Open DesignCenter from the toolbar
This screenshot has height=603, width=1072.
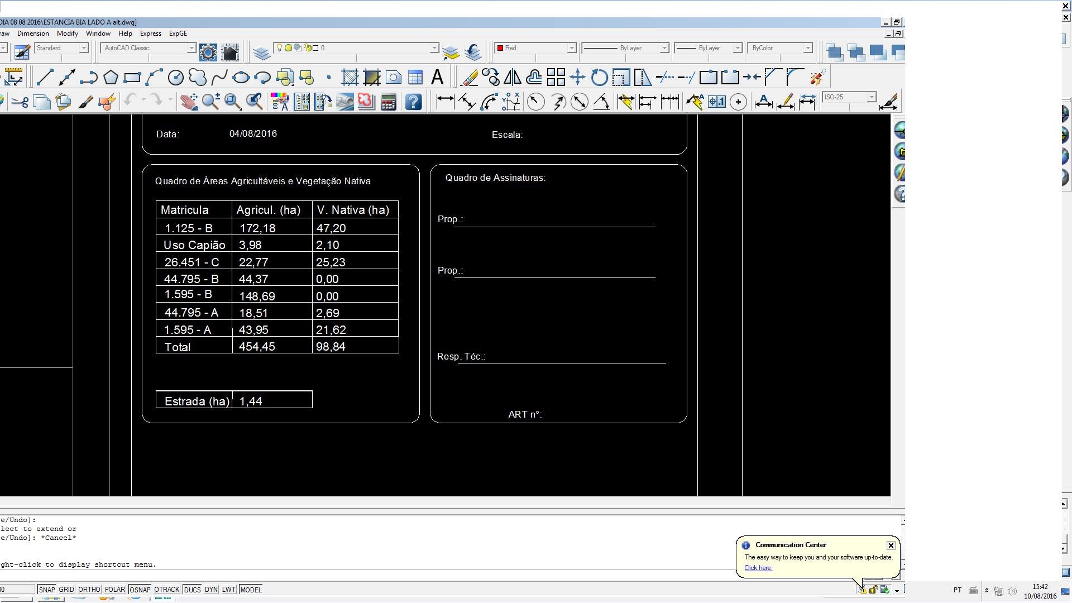click(301, 102)
